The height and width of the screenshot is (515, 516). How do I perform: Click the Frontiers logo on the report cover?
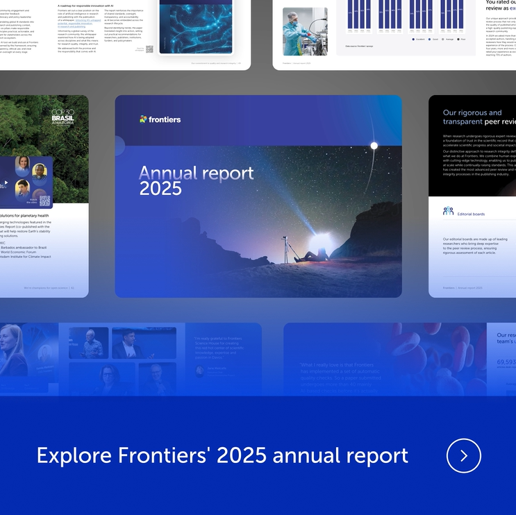[x=160, y=119]
